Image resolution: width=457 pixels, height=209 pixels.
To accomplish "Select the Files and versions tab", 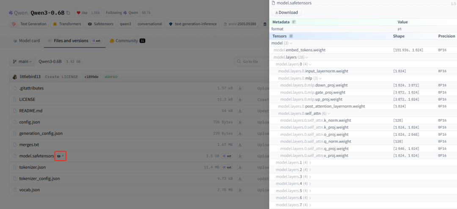I will [74, 41].
